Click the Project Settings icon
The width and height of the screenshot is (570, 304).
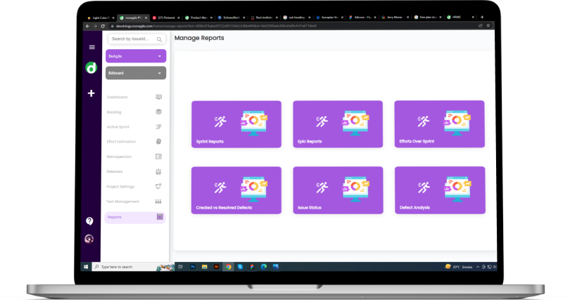[x=158, y=187]
